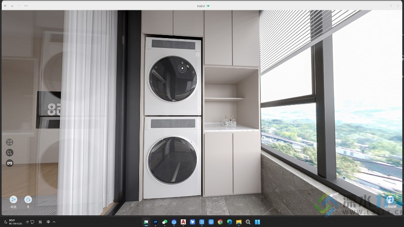Expand the hidden system tray icons chevron
This screenshot has width=404, height=227.
(54, 222)
